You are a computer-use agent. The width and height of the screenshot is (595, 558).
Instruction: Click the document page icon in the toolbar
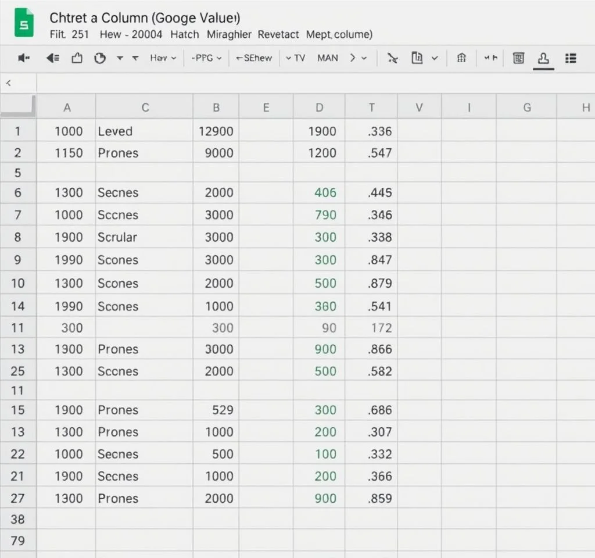[417, 58]
